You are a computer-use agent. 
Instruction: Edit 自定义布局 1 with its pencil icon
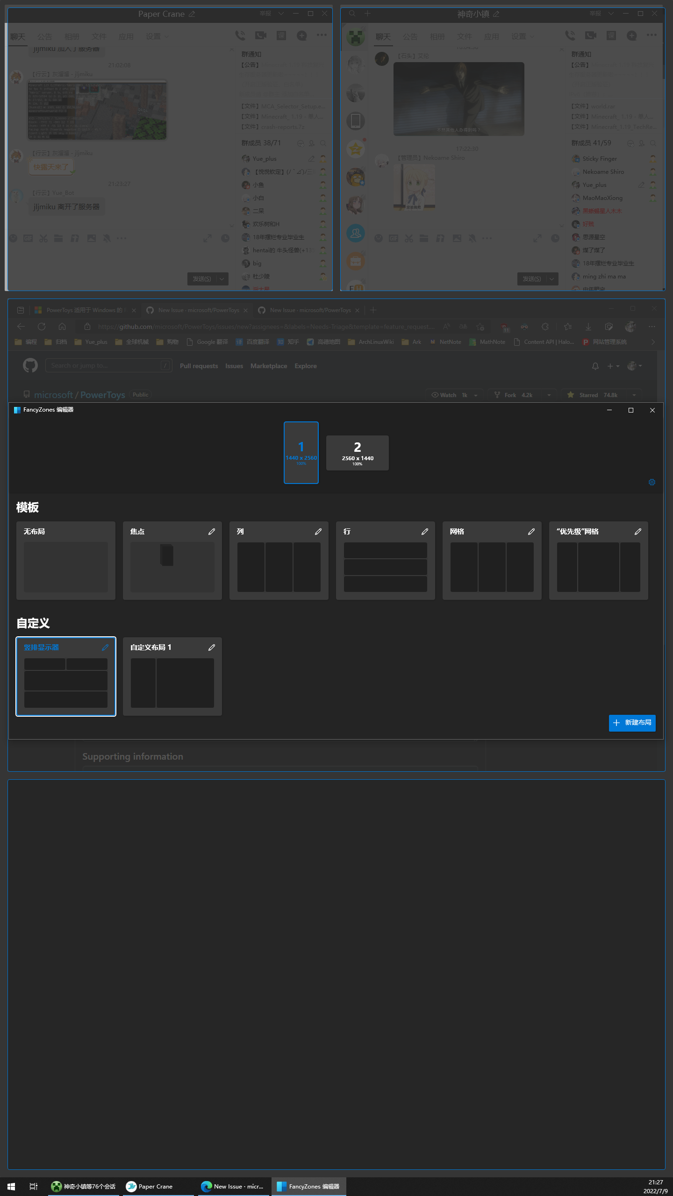pyautogui.click(x=212, y=648)
